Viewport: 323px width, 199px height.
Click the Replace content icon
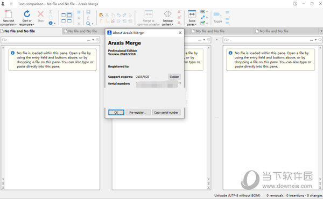point(167,14)
